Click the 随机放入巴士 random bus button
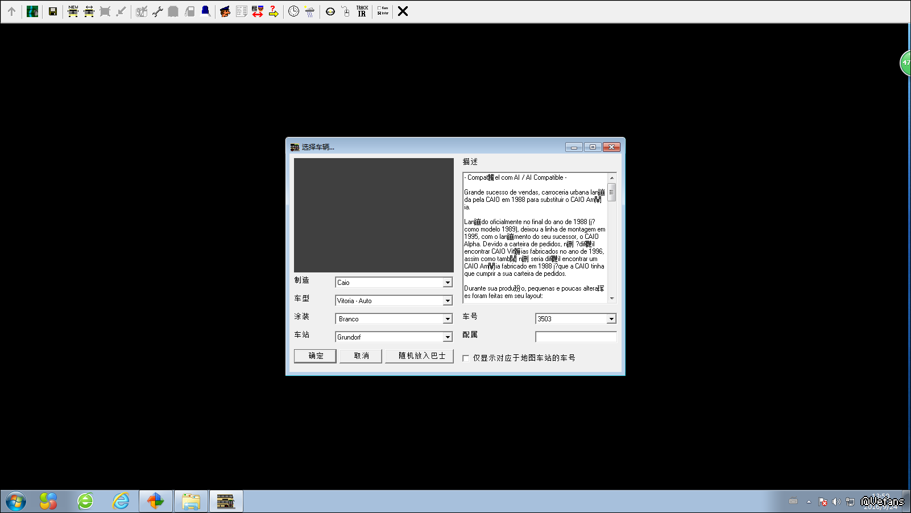This screenshot has height=513, width=911. click(421, 356)
